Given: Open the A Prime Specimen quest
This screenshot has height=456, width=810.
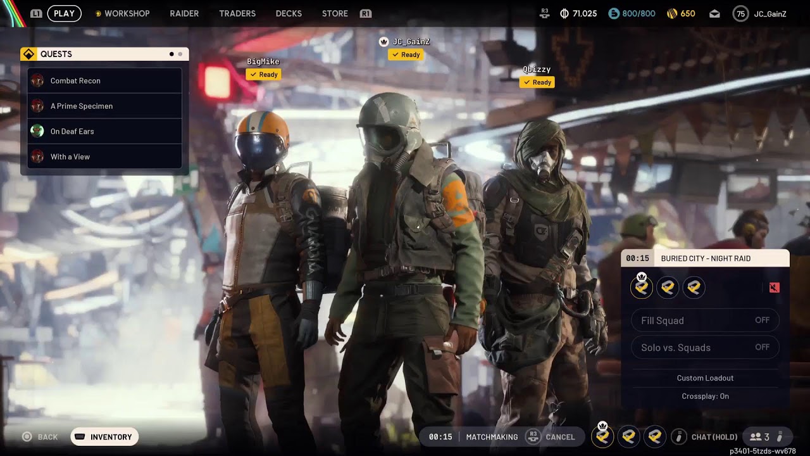Looking at the screenshot, I should pyautogui.click(x=104, y=106).
